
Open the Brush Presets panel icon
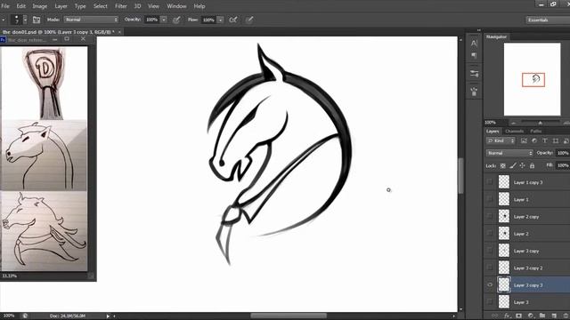click(x=474, y=74)
